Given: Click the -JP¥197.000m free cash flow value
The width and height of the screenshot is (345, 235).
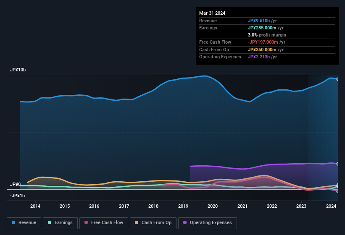Looking at the screenshot, I should (x=263, y=42).
